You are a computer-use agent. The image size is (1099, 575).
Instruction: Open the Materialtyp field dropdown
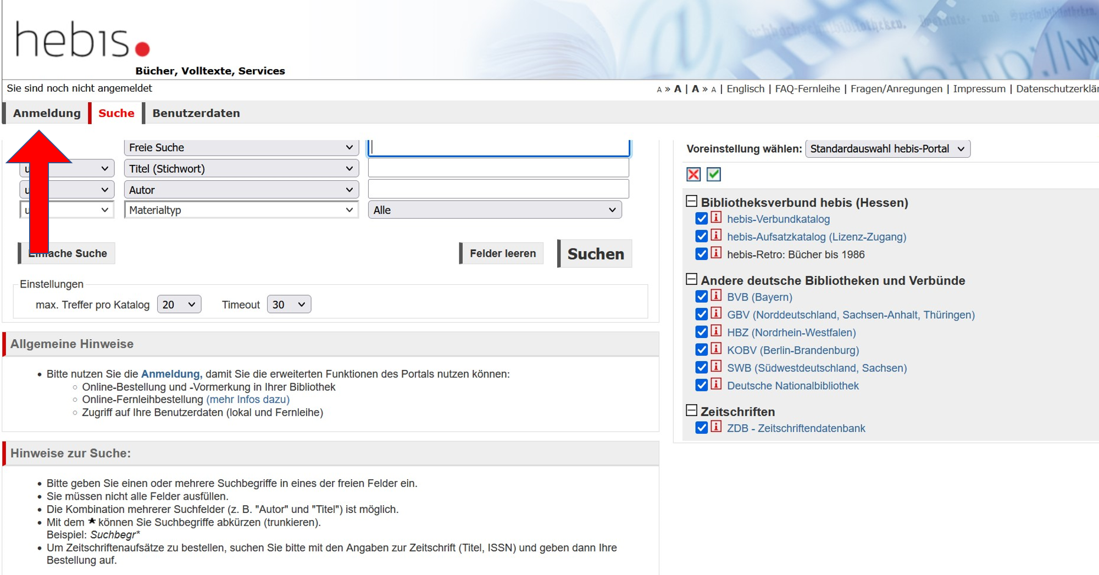[x=241, y=210]
